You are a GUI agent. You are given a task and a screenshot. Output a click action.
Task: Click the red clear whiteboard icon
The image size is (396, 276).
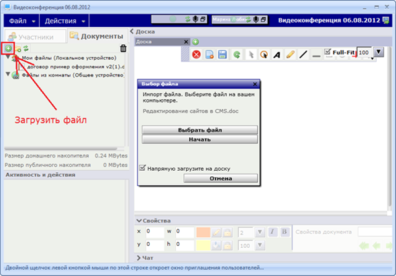(196, 54)
